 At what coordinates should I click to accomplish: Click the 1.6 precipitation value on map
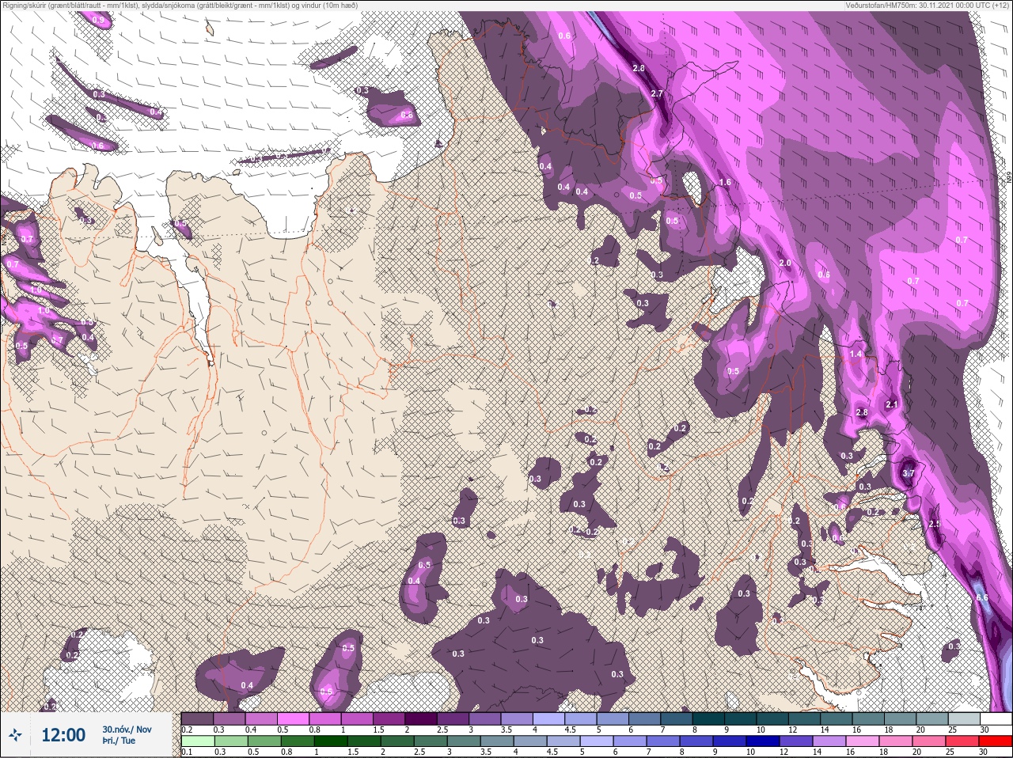click(x=724, y=182)
